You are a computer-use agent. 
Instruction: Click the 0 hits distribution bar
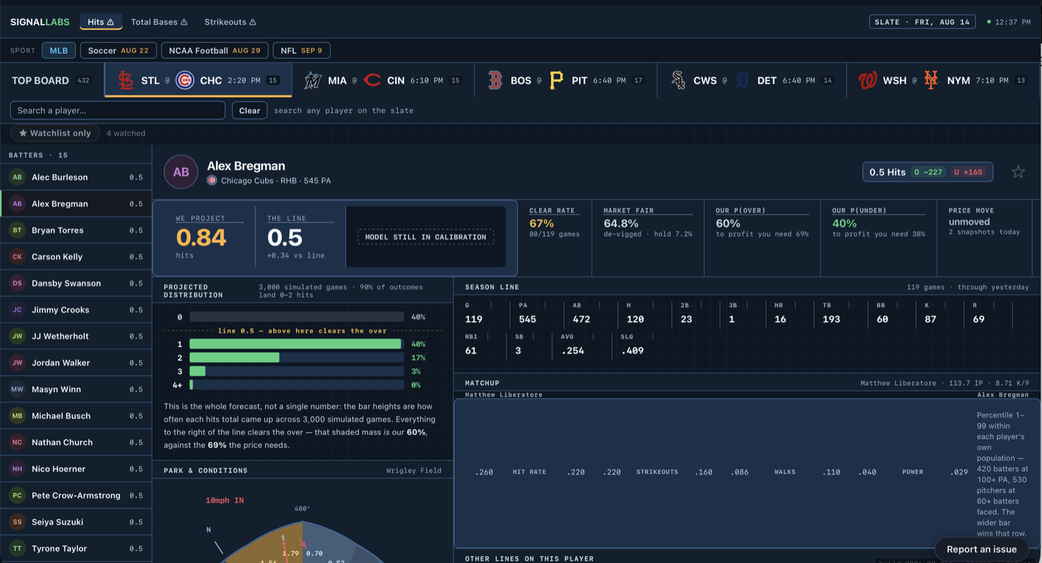297,317
